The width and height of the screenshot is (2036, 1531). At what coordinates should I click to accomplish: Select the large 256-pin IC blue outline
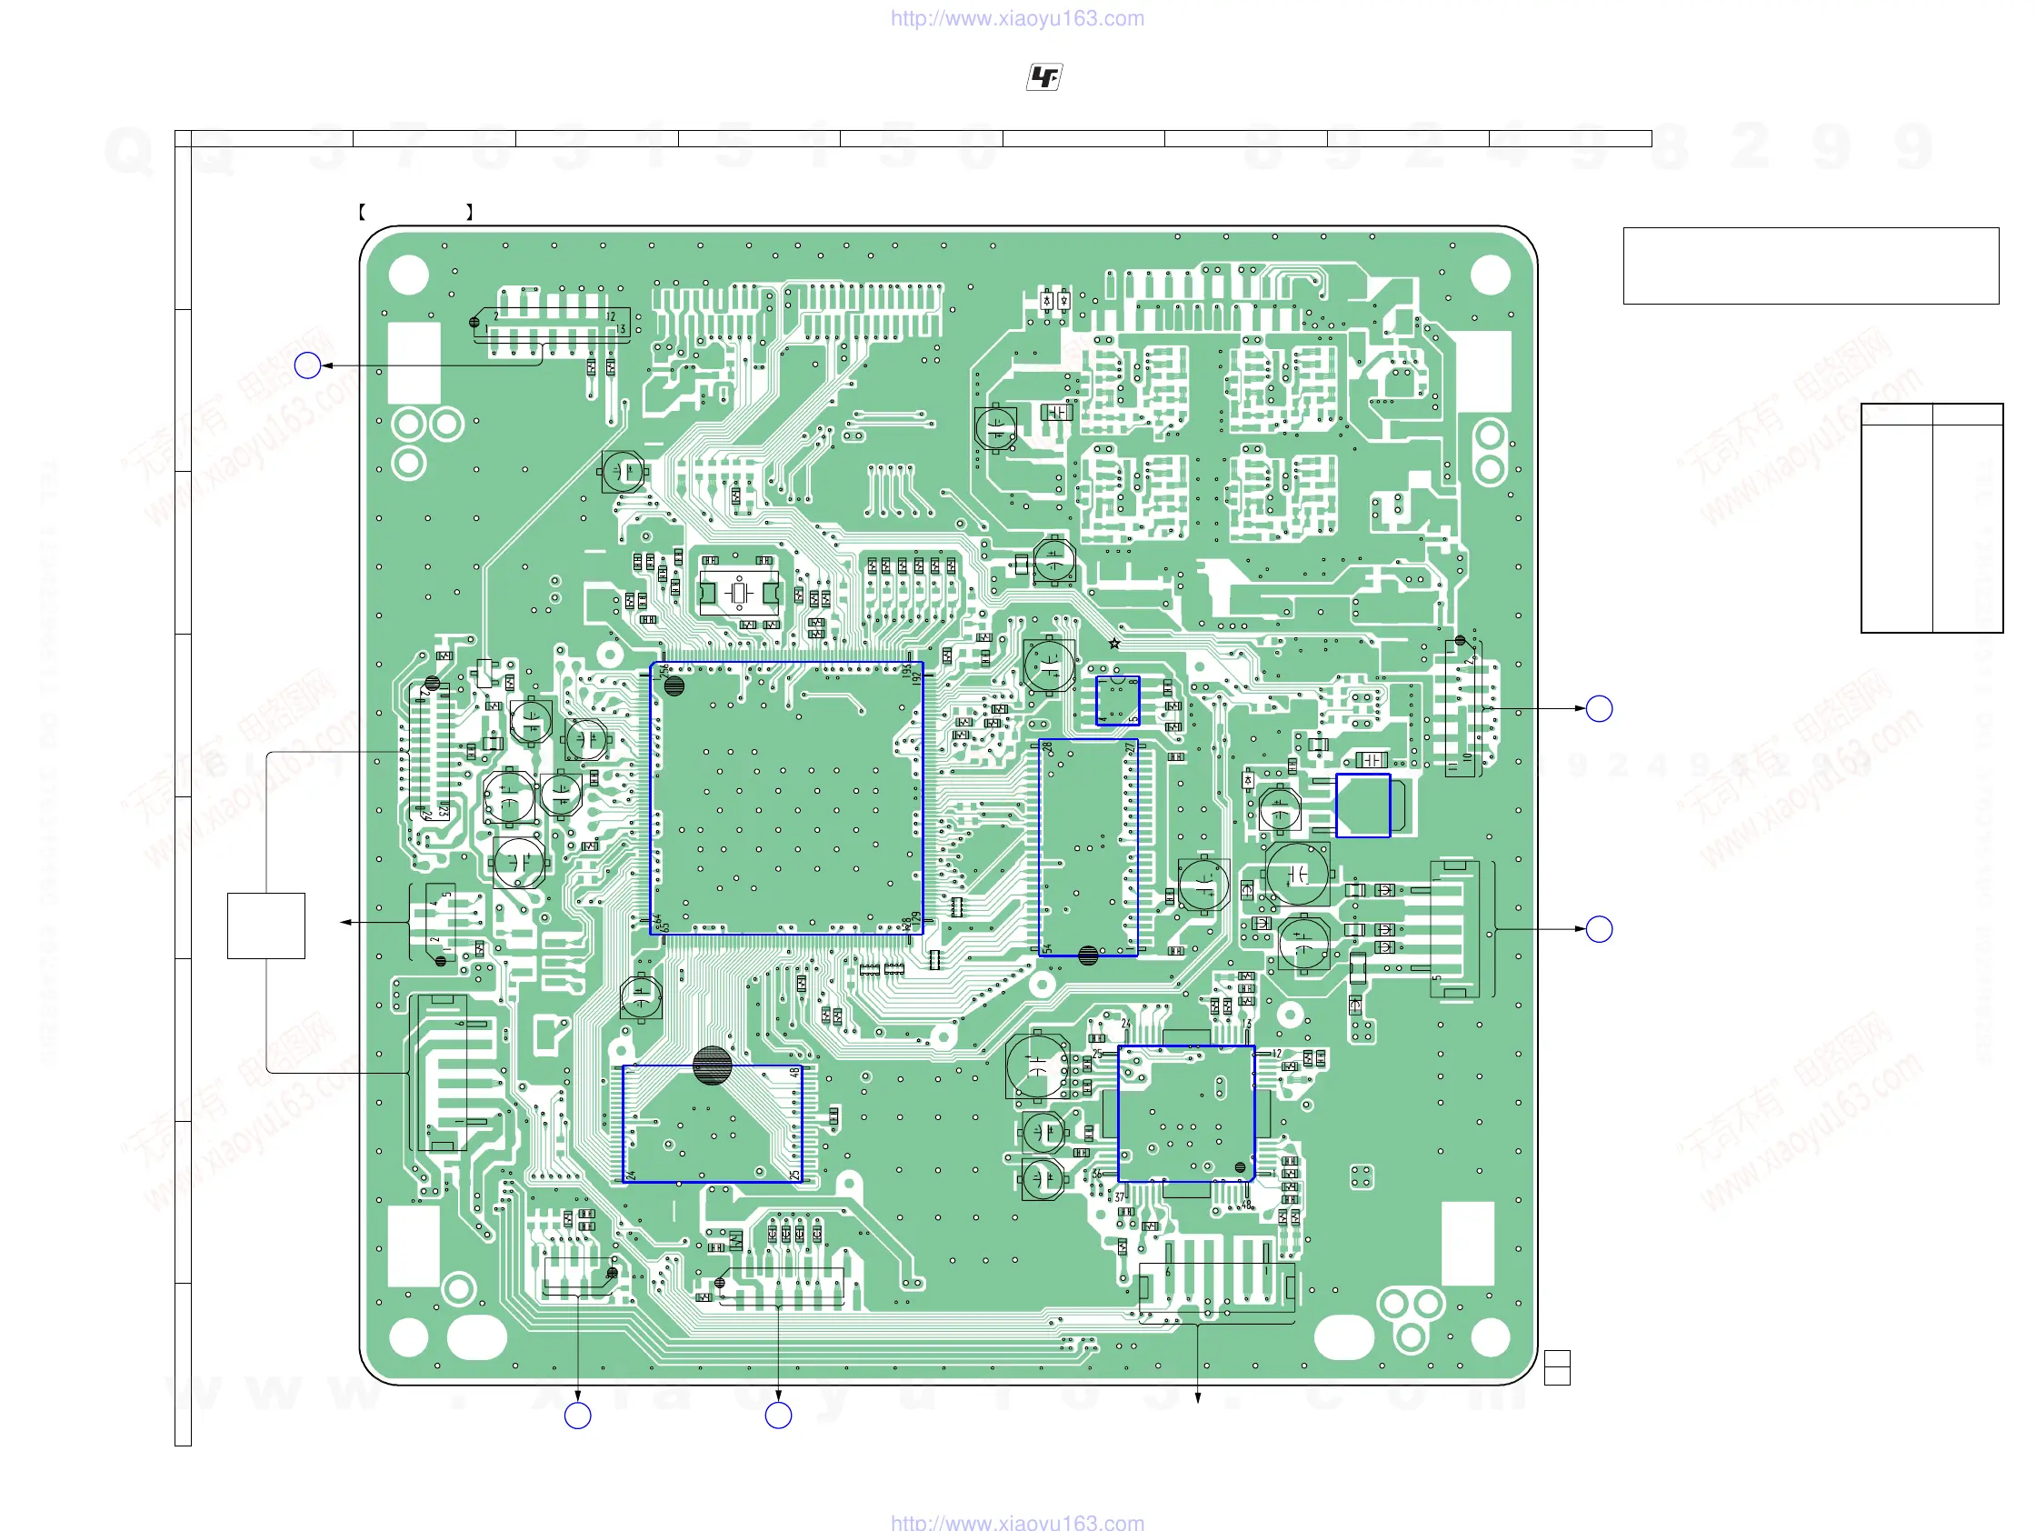pyautogui.click(x=786, y=798)
